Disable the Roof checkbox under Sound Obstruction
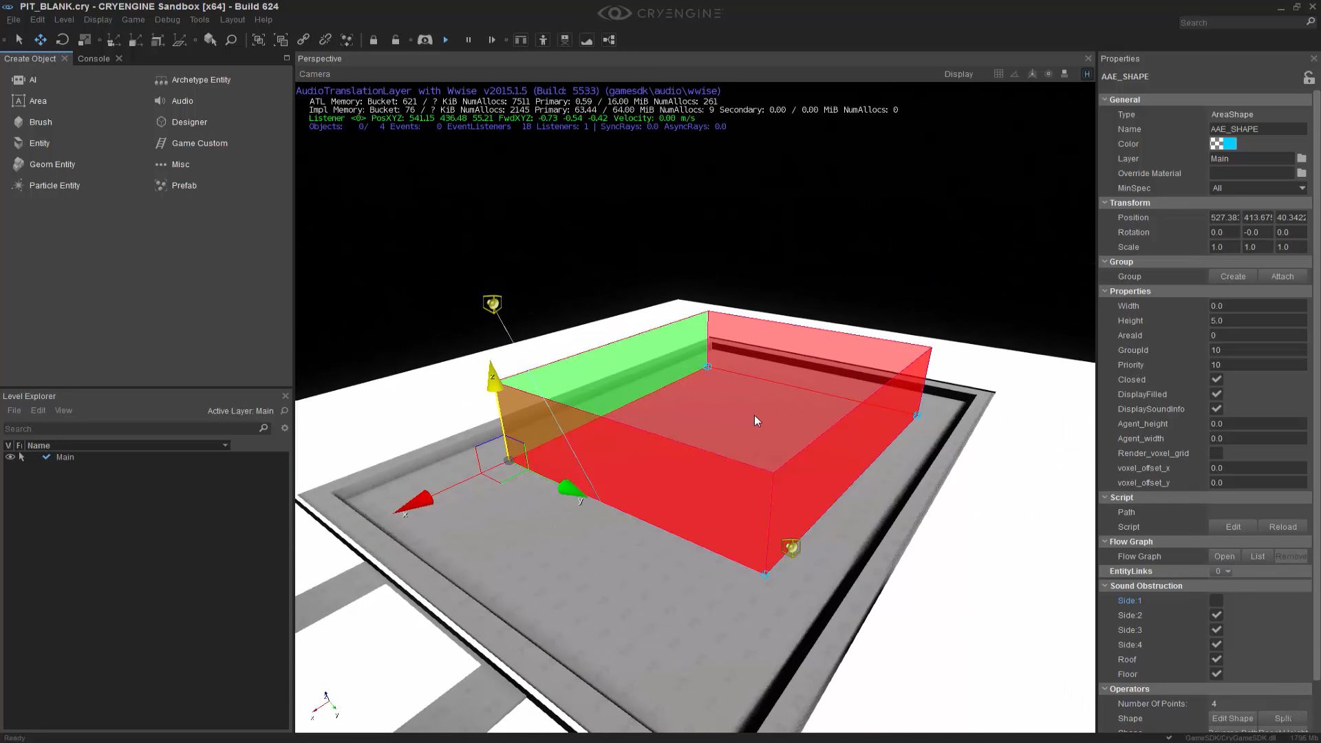Image resolution: width=1321 pixels, height=743 pixels. click(x=1216, y=659)
